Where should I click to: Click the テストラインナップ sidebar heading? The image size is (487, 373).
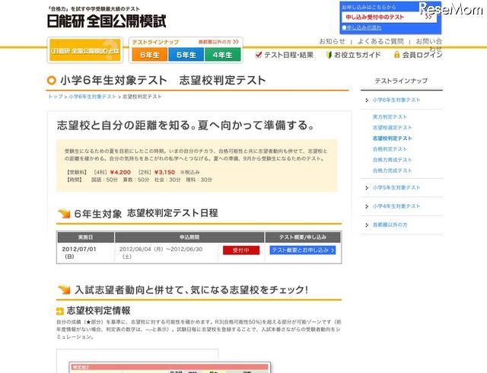pos(401,81)
